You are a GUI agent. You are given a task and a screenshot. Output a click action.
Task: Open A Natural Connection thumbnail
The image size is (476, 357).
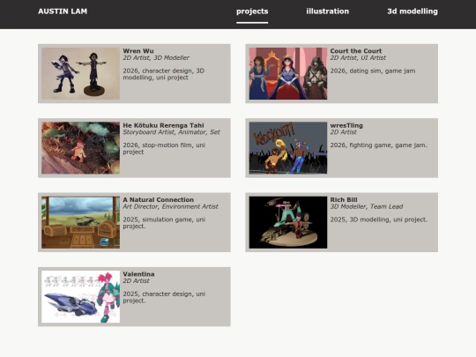[80, 222]
